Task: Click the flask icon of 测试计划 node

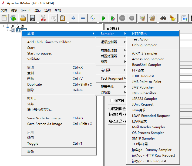Action: [8, 26]
